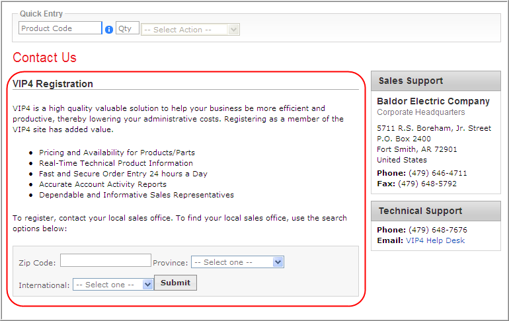Image resolution: width=509 pixels, height=321 pixels.
Task: Expand the Province dropdown list
Action: point(237,262)
